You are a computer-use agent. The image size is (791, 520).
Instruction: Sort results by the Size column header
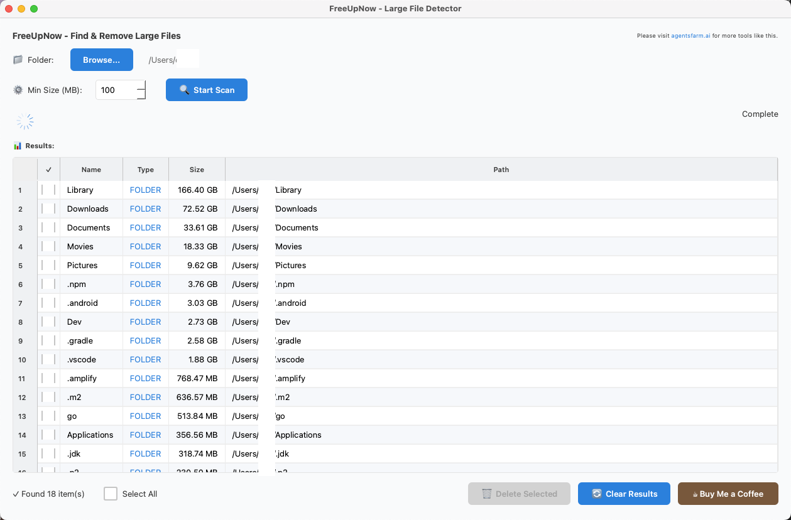click(x=197, y=170)
